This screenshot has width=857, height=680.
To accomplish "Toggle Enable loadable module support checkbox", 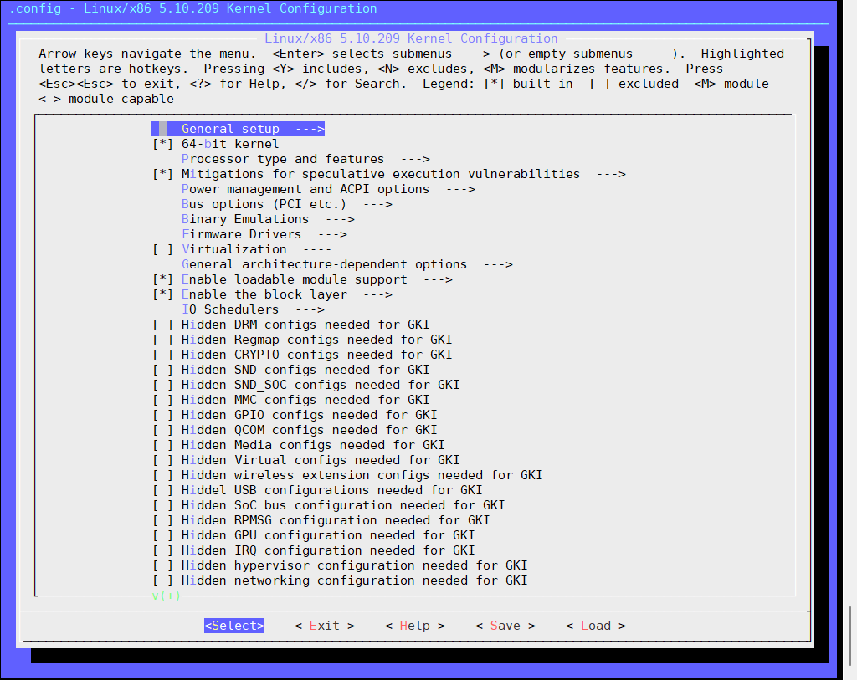I will pyautogui.click(x=162, y=279).
